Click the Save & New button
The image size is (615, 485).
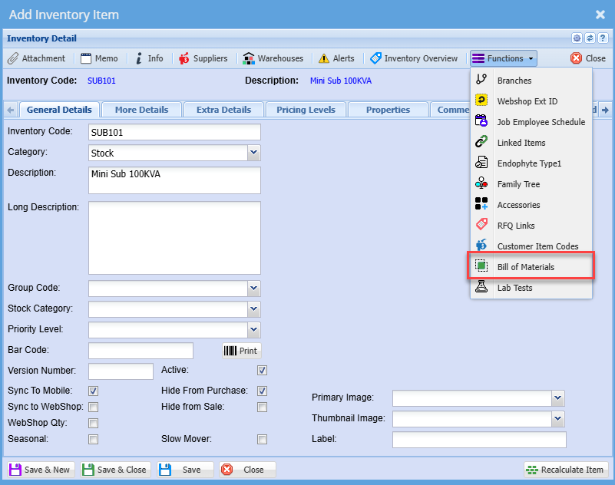point(40,470)
